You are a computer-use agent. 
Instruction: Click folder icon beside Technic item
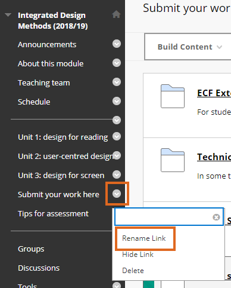point(173,160)
